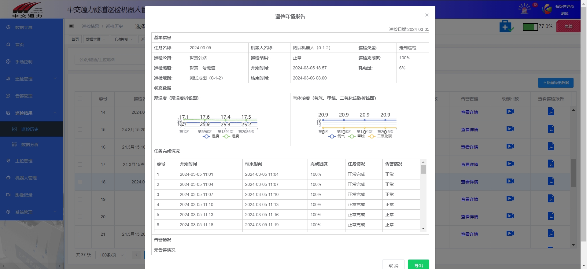Open 首页 in sidebar

(x=31, y=44)
